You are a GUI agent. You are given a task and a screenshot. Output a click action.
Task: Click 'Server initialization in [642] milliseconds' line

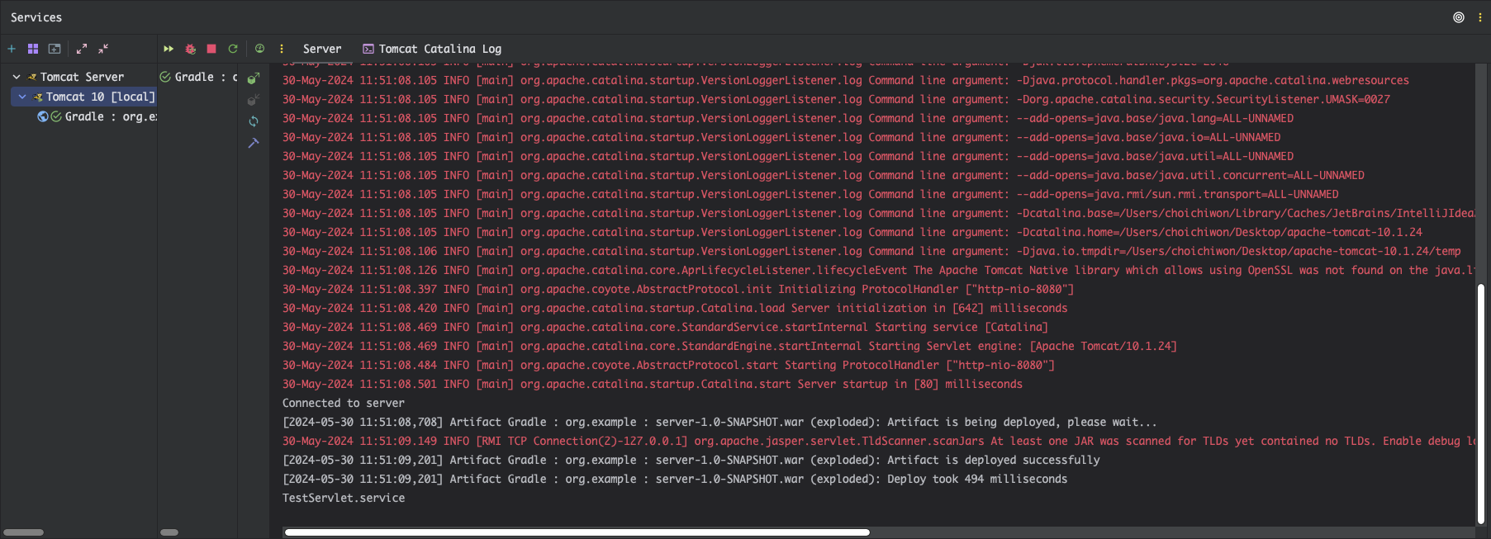[x=675, y=308]
